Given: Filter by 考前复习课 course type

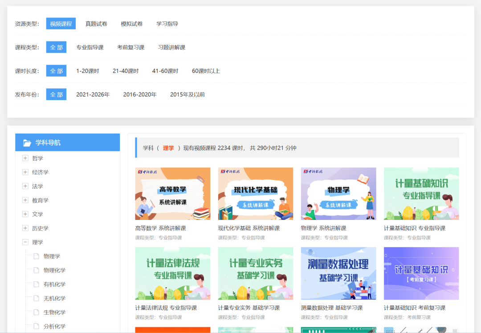Looking at the screenshot, I should [130, 47].
